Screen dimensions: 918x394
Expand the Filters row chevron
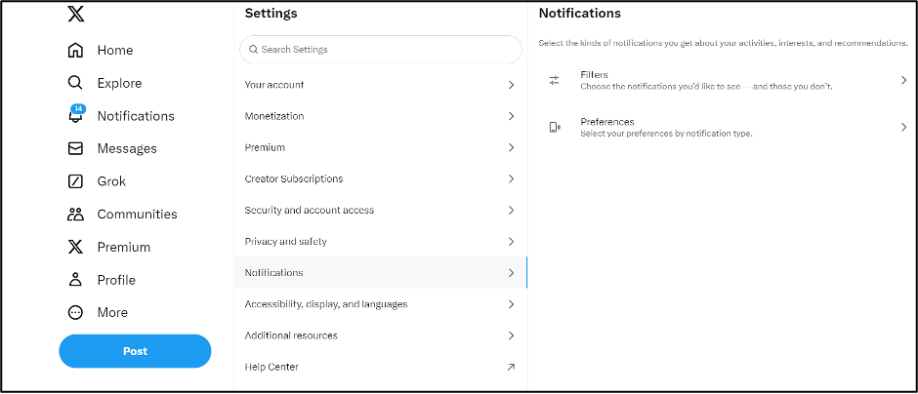(903, 80)
